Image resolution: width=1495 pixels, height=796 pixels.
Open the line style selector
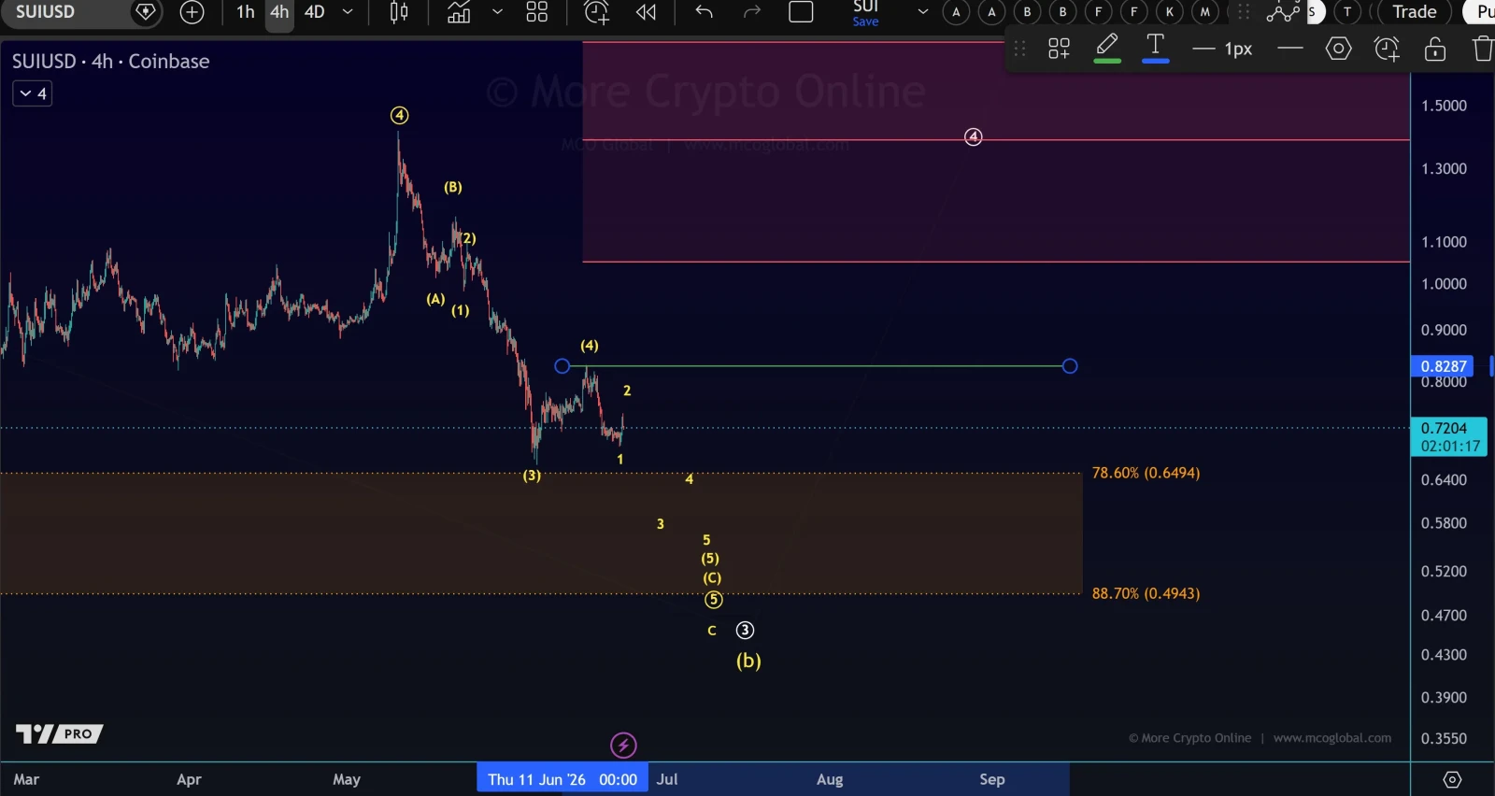pyautogui.click(x=1289, y=49)
